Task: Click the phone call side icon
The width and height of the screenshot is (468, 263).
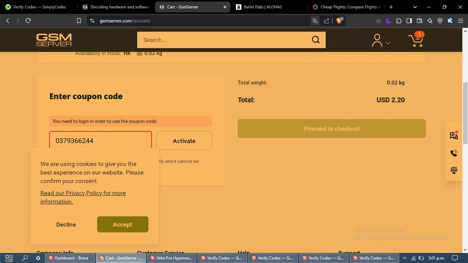Action: (454, 153)
